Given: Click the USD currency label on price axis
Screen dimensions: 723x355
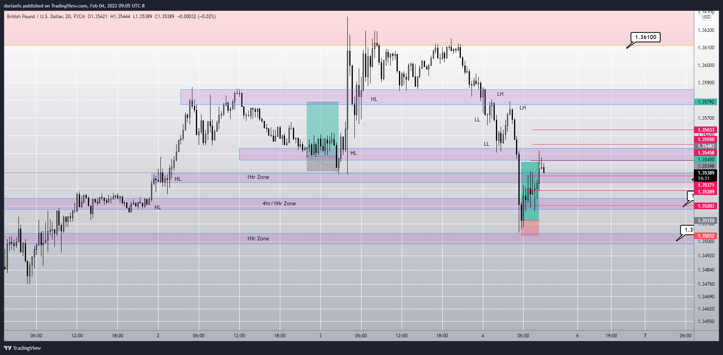Looking at the screenshot, I should tap(706, 17).
